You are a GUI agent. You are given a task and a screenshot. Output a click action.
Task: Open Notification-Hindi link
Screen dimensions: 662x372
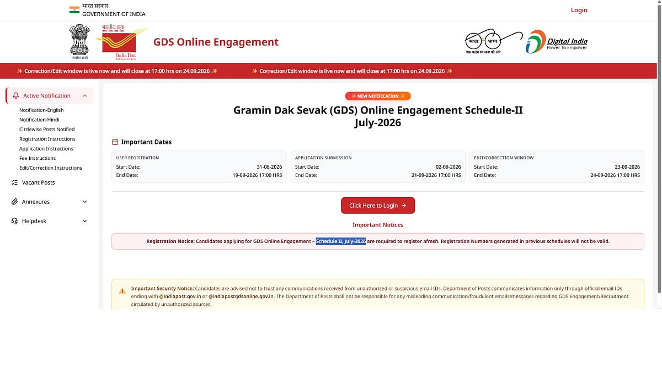tap(39, 120)
